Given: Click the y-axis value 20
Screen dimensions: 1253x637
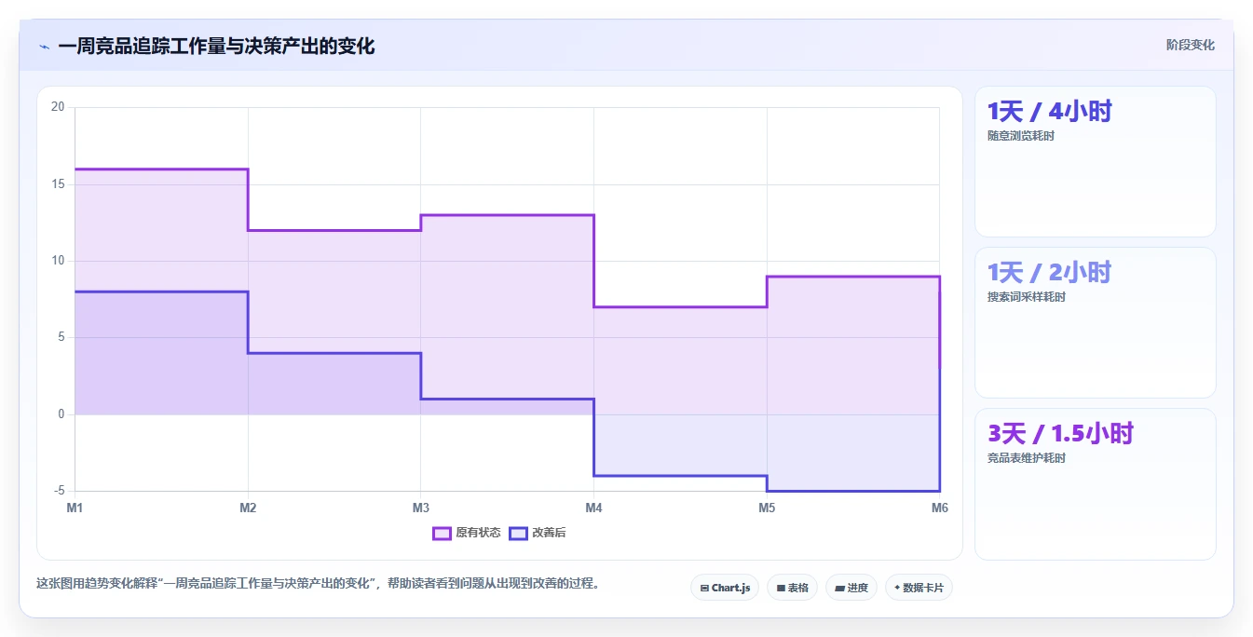Looking at the screenshot, I should pyautogui.click(x=58, y=107).
